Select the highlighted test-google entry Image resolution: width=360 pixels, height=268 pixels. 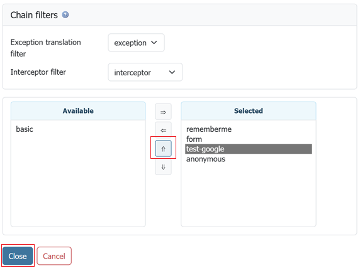249,149
